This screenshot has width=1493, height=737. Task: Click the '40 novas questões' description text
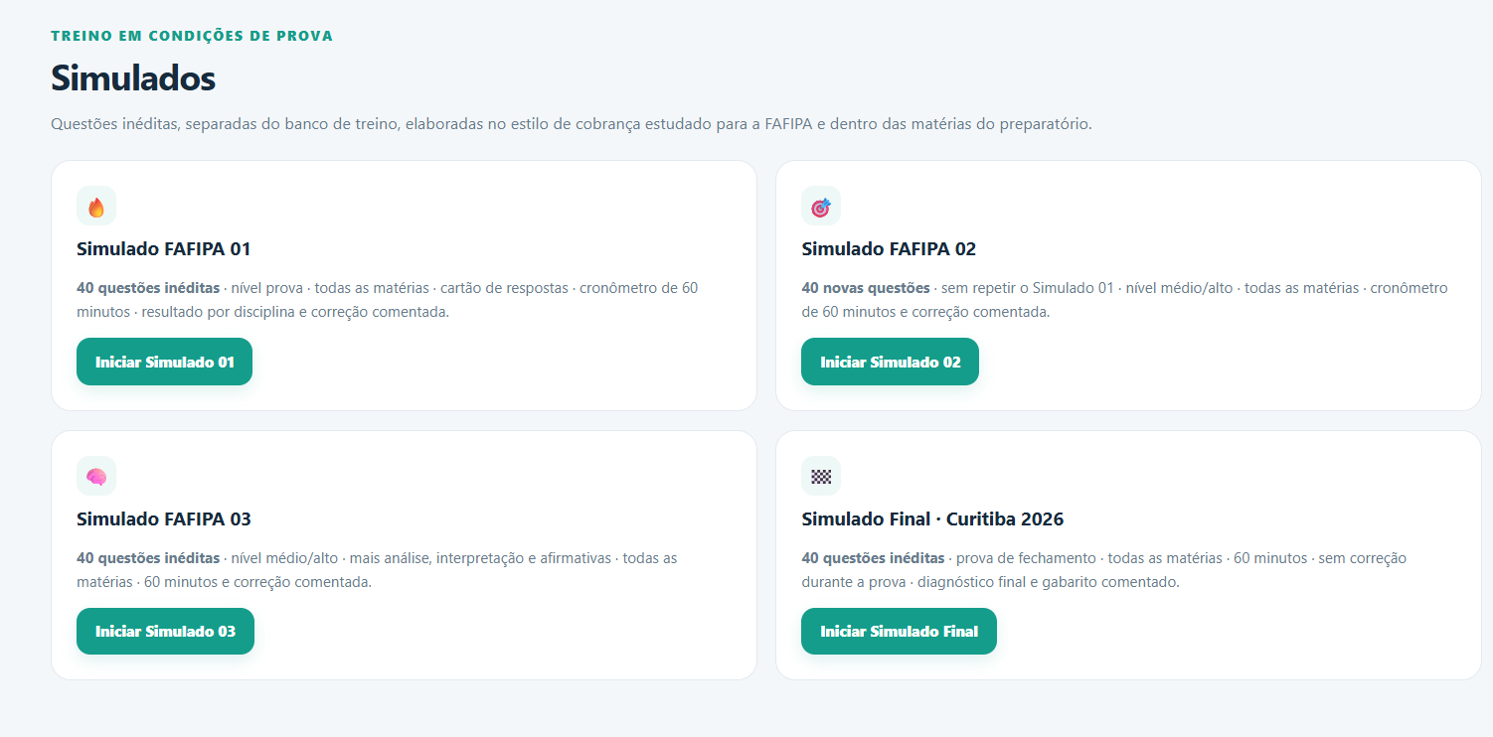(x=866, y=288)
